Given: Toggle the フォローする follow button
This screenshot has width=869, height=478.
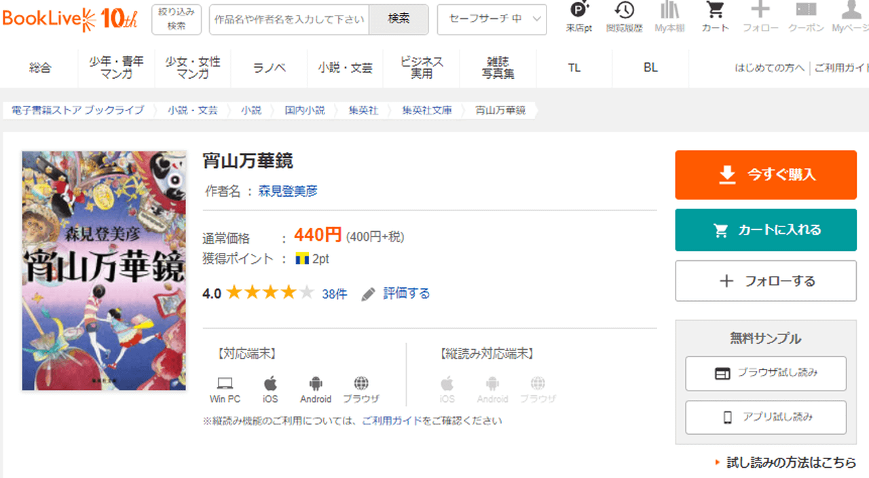Looking at the screenshot, I should (x=766, y=281).
